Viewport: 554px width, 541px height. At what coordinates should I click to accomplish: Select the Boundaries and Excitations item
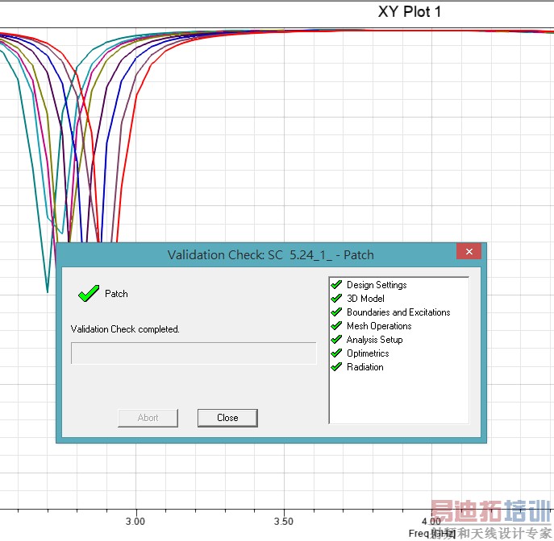click(x=398, y=312)
